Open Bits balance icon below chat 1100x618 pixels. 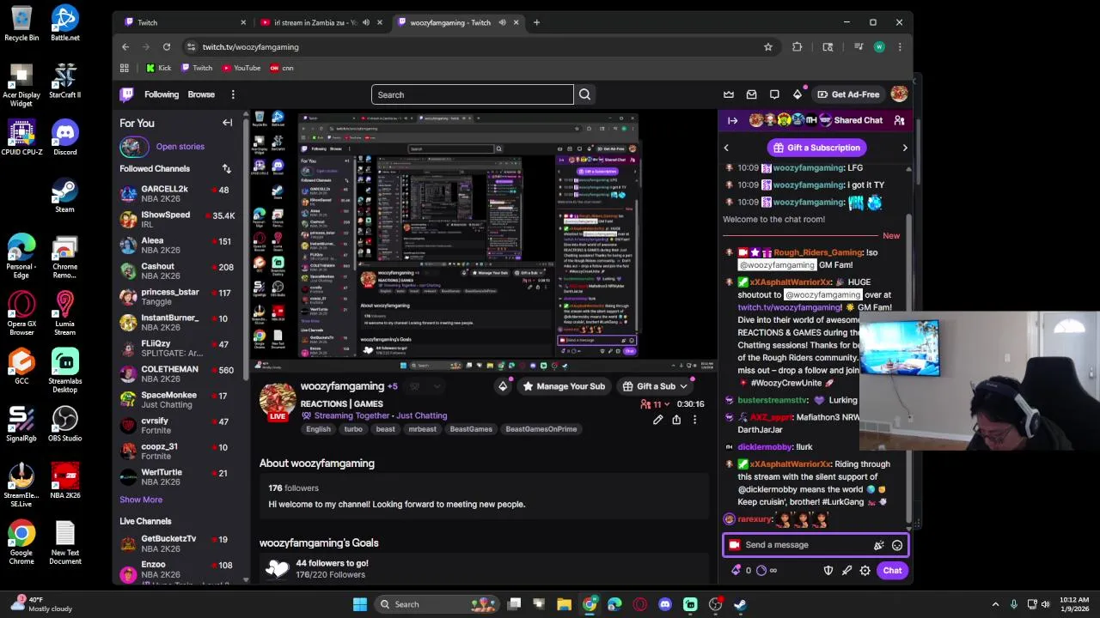736,570
